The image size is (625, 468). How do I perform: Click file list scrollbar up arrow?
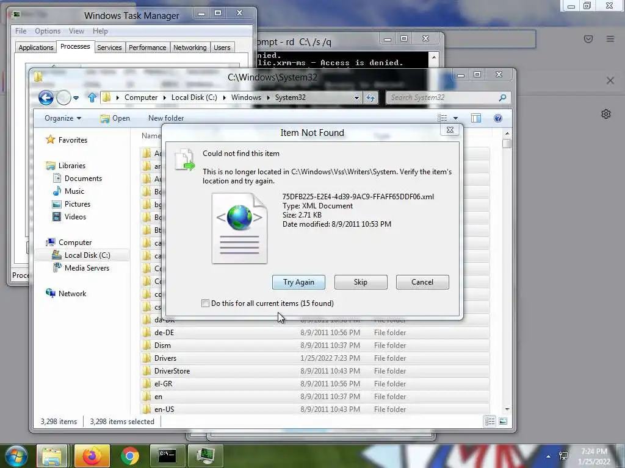click(x=507, y=133)
